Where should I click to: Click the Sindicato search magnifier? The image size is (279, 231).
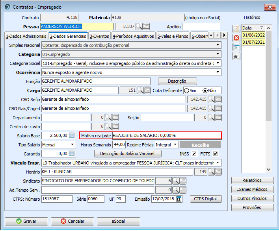(x=176, y=181)
